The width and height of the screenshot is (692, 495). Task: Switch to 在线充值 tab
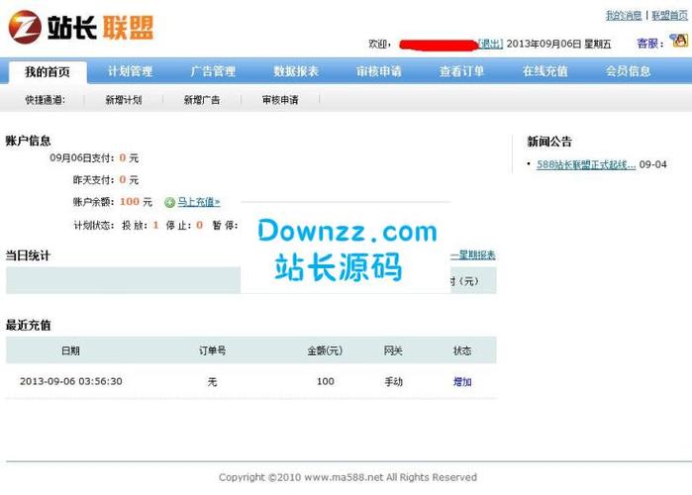pos(545,71)
